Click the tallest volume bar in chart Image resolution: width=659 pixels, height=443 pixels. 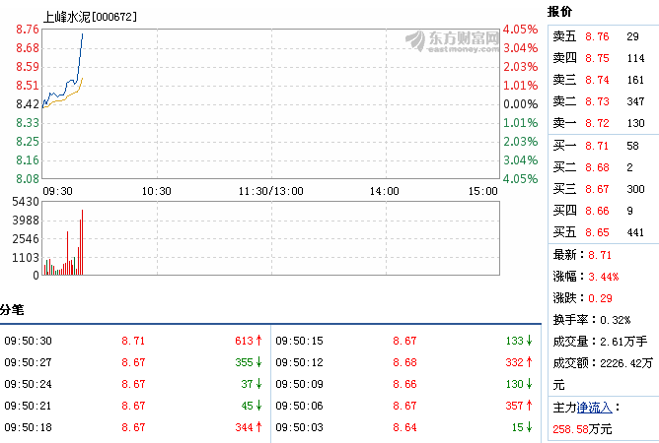pyautogui.click(x=83, y=242)
